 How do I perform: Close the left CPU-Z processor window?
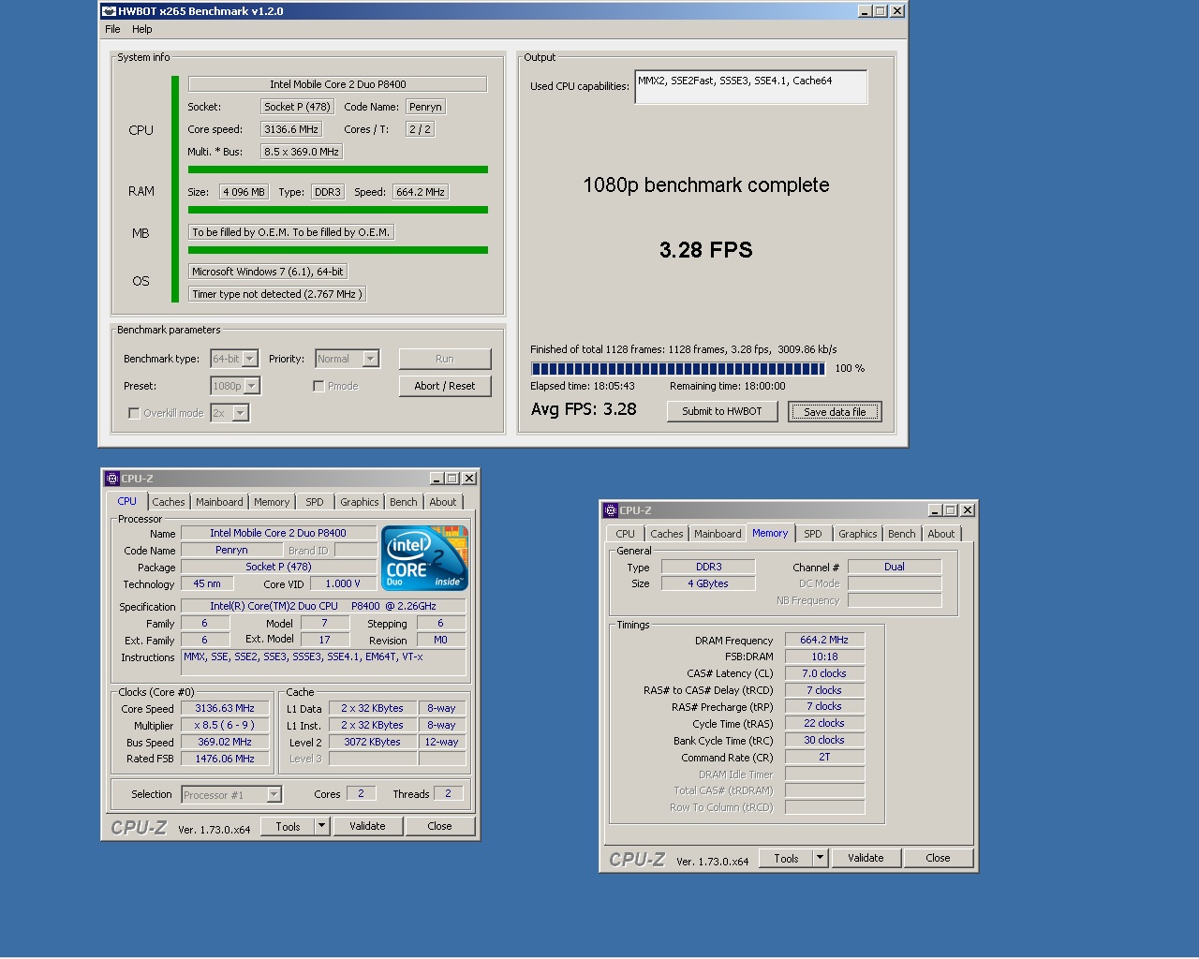coord(469,479)
